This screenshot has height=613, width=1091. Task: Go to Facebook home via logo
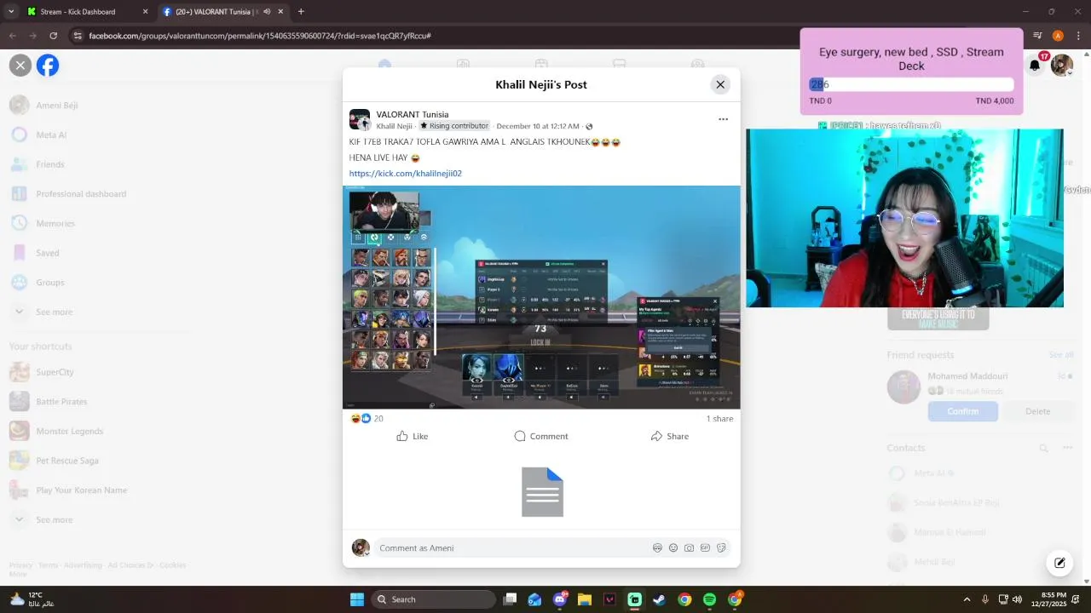[48, 66]
